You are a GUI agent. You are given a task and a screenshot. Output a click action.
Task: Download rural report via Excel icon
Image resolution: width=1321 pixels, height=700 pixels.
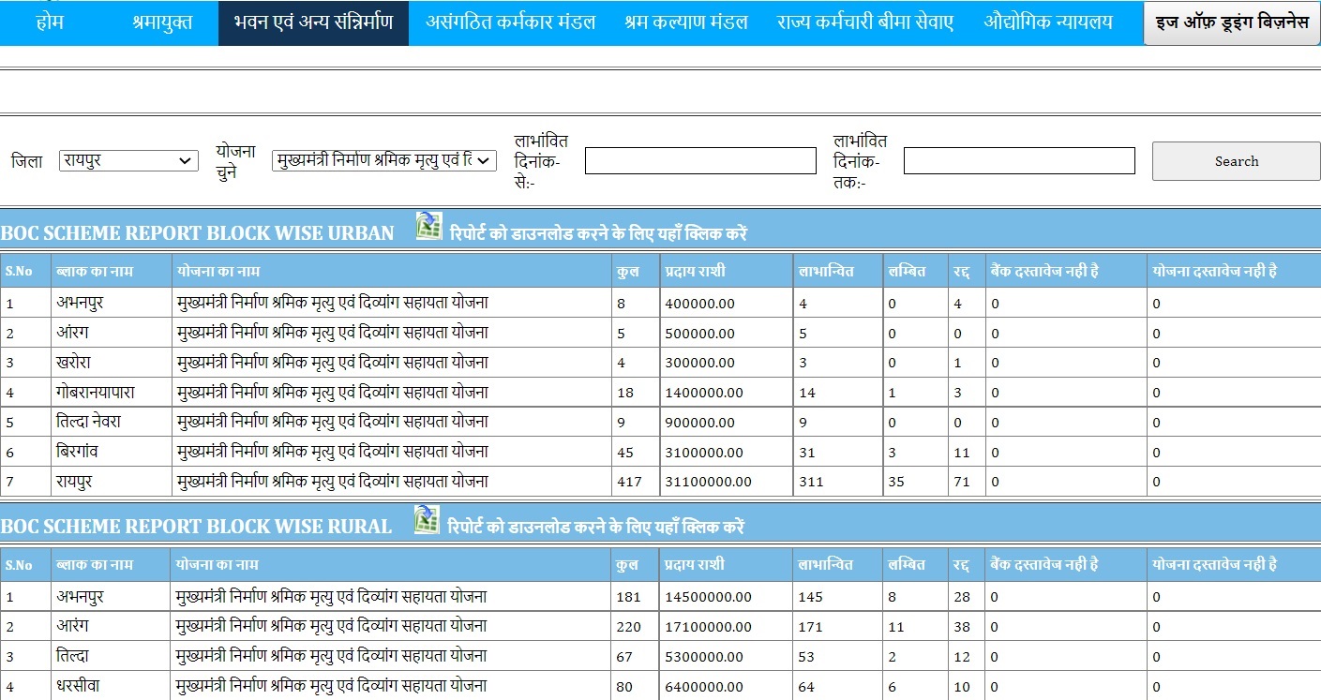tap(427, 520)
